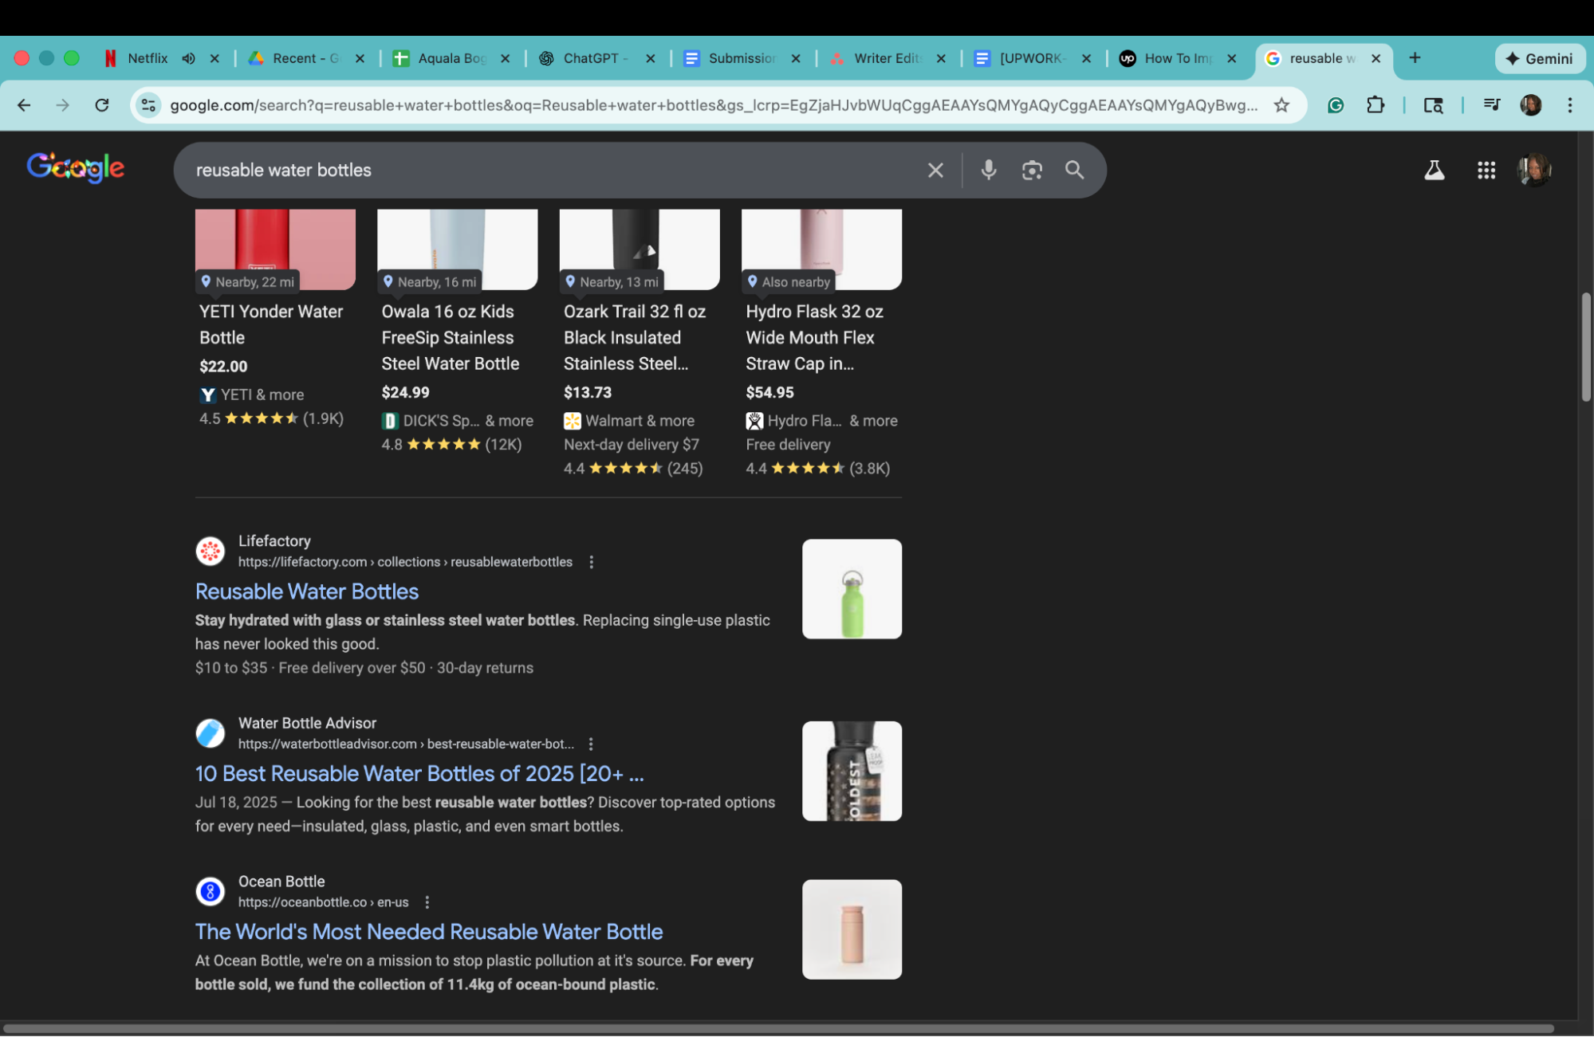Go to Google home via the logo
Screen dimensions: 1594x1037
click(76, 167)
